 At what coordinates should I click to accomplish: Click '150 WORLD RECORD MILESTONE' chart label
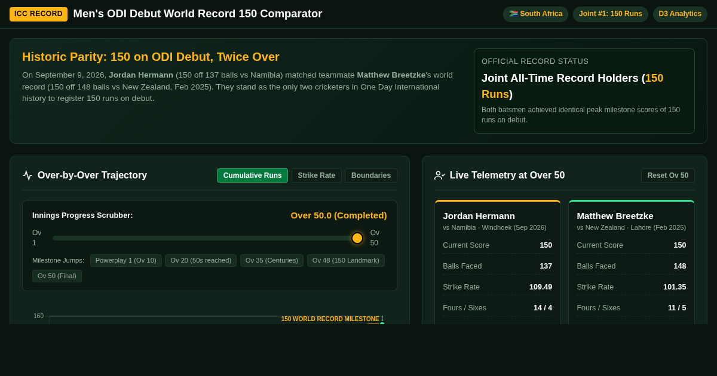tap(330, 319)
